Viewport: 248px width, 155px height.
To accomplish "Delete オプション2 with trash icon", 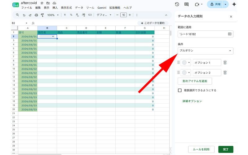I will [x=225, y=73].
